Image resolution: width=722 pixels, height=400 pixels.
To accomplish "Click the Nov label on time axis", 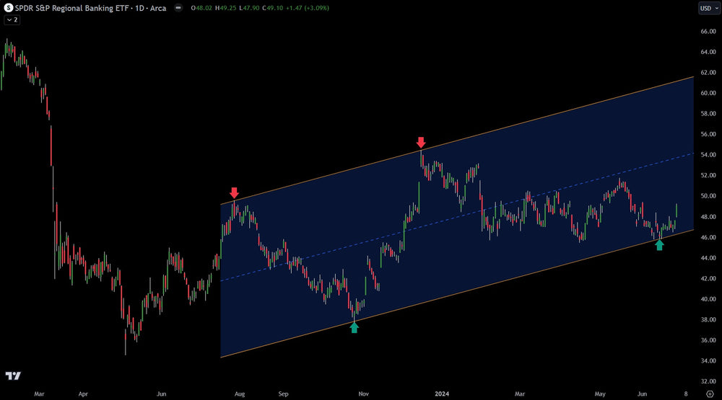I will [x=363, y=394].
